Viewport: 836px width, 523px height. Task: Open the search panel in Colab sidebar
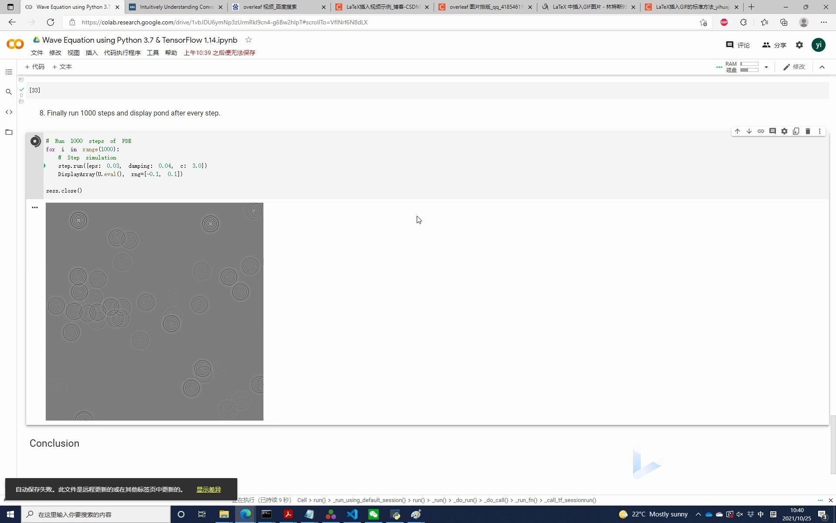click(9, 92)
